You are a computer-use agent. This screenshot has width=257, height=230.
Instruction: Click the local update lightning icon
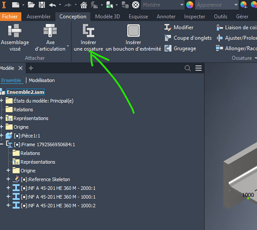pyautogui.click(x=94, y=5)
